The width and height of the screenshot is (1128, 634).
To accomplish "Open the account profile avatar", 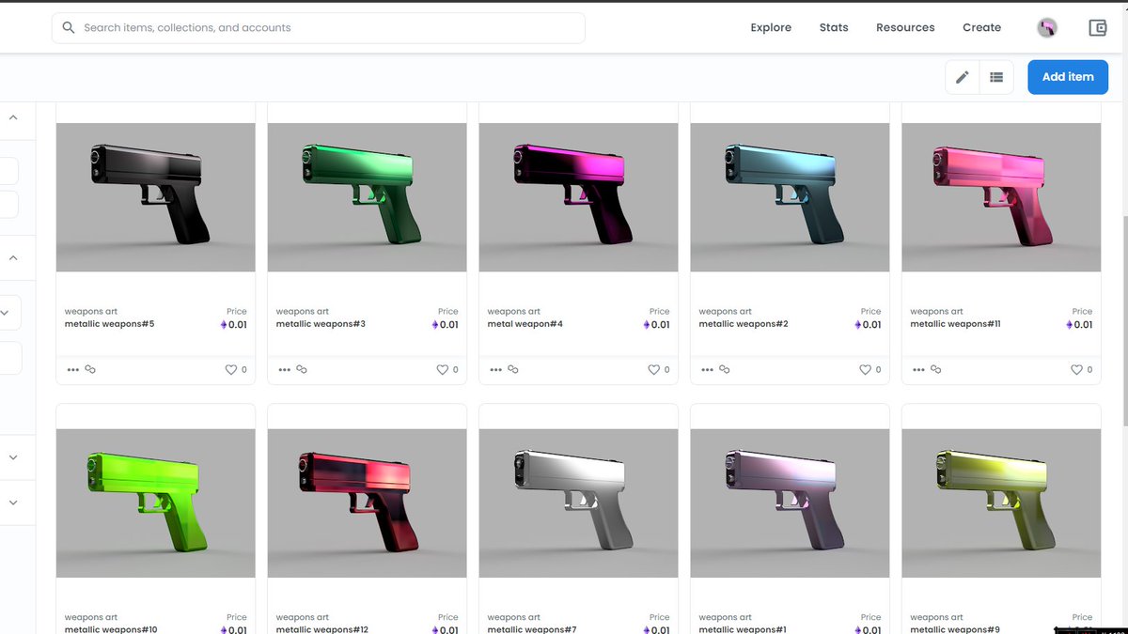I will tap(1047, 28).
